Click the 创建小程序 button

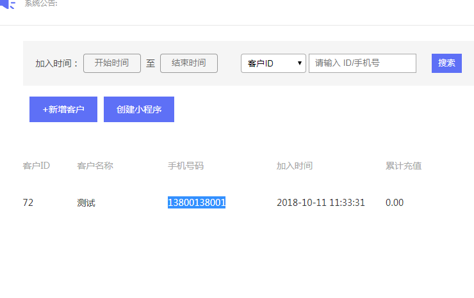click(x=139, y=109)
